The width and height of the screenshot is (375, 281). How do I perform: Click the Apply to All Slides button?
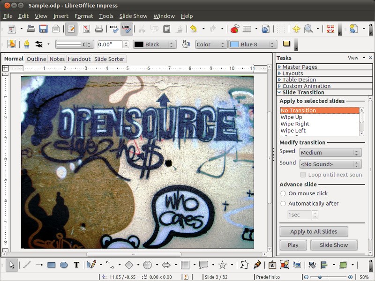click(313, 231)
